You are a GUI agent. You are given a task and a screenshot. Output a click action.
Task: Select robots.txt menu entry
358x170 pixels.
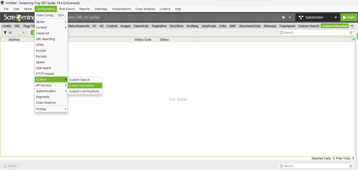coord(51,33)
